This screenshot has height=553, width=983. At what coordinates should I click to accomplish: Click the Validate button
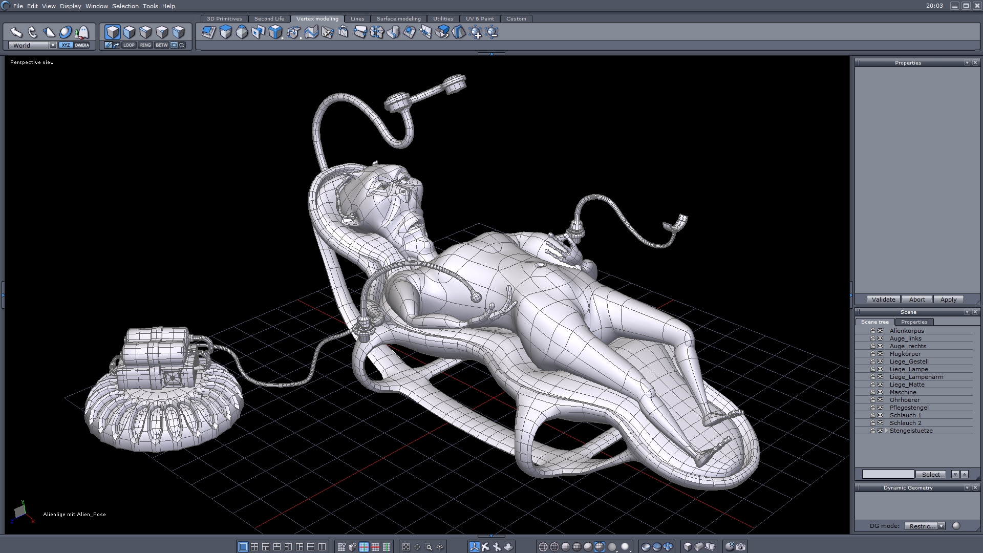pyautogui.click(x=883, y=300)
